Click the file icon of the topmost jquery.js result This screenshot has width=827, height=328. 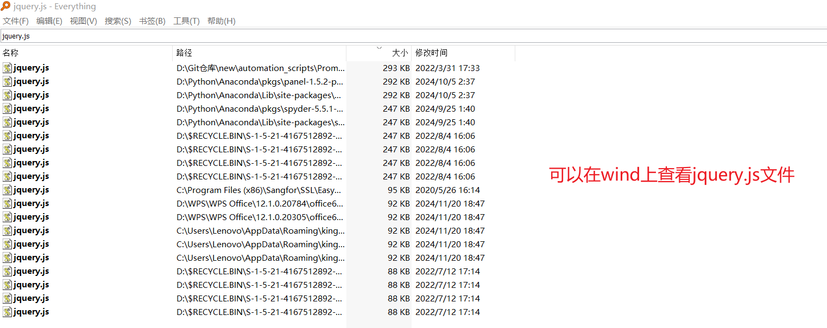[x=7, y=68]
